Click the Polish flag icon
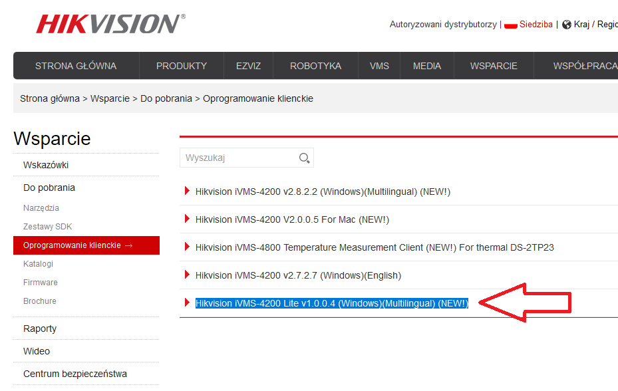Screen dimensions: 618x391 pos(510,25)
